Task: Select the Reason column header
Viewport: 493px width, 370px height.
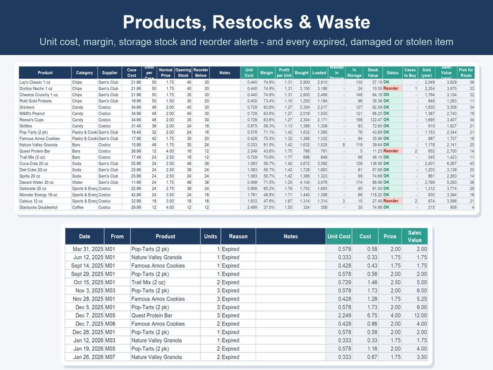Action: point(238,237)
